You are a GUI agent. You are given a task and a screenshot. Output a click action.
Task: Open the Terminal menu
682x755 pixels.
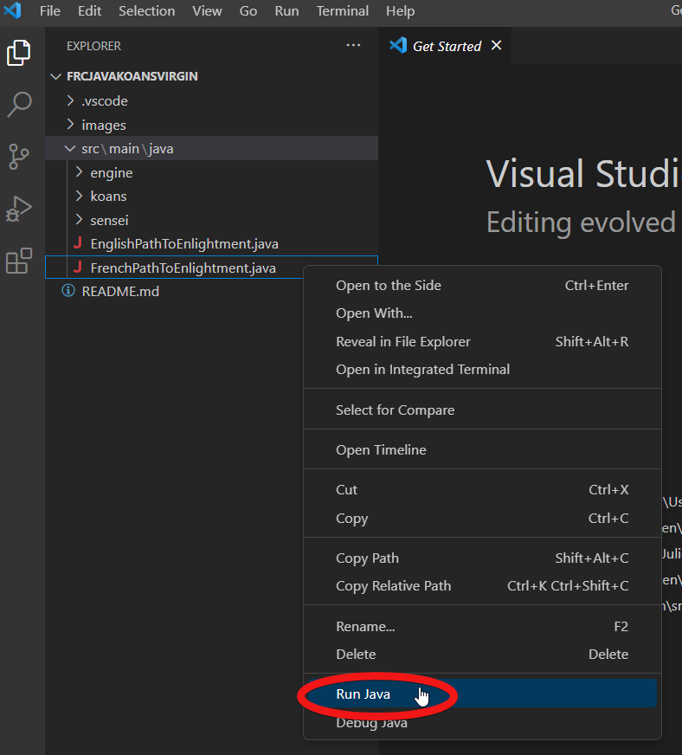pyautogui.click(x=342, y=10)
